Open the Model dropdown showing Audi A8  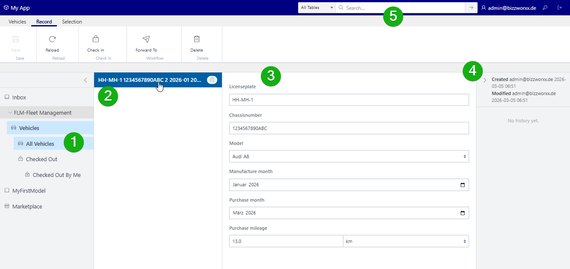(349, 156)
